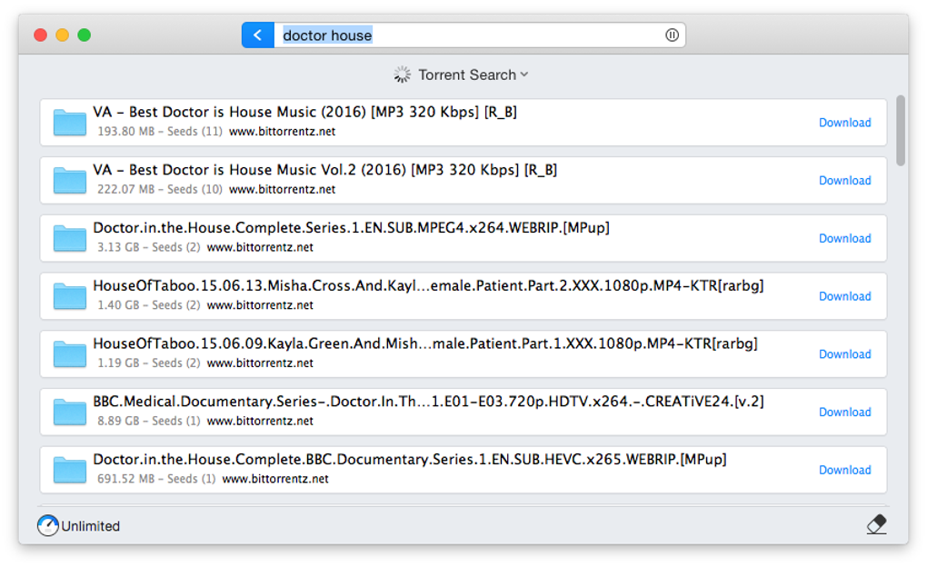Image resolution: width=927 pixels, height=567 pixels.
Task: Open www.bittorrentz.net link under Vol.2 result
Action: point(282,190)
